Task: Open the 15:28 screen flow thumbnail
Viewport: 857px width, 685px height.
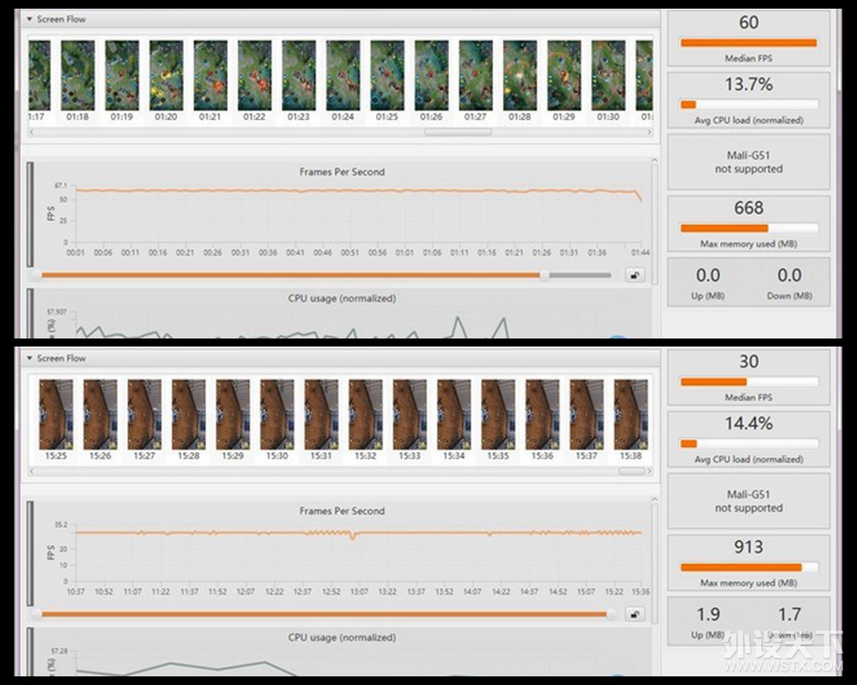Action: tap(189, 415)
